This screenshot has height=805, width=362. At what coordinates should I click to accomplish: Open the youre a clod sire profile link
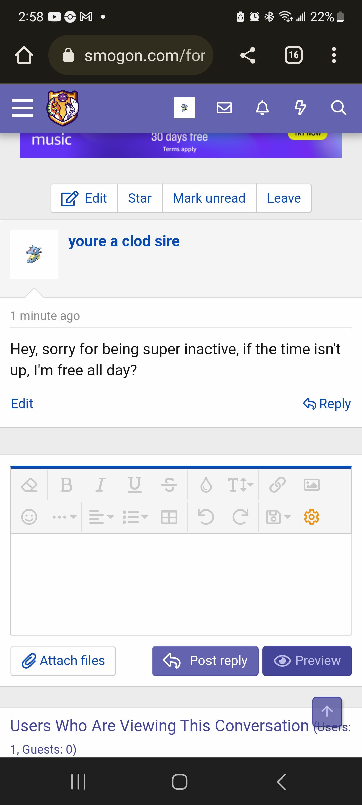coord(124,241)
